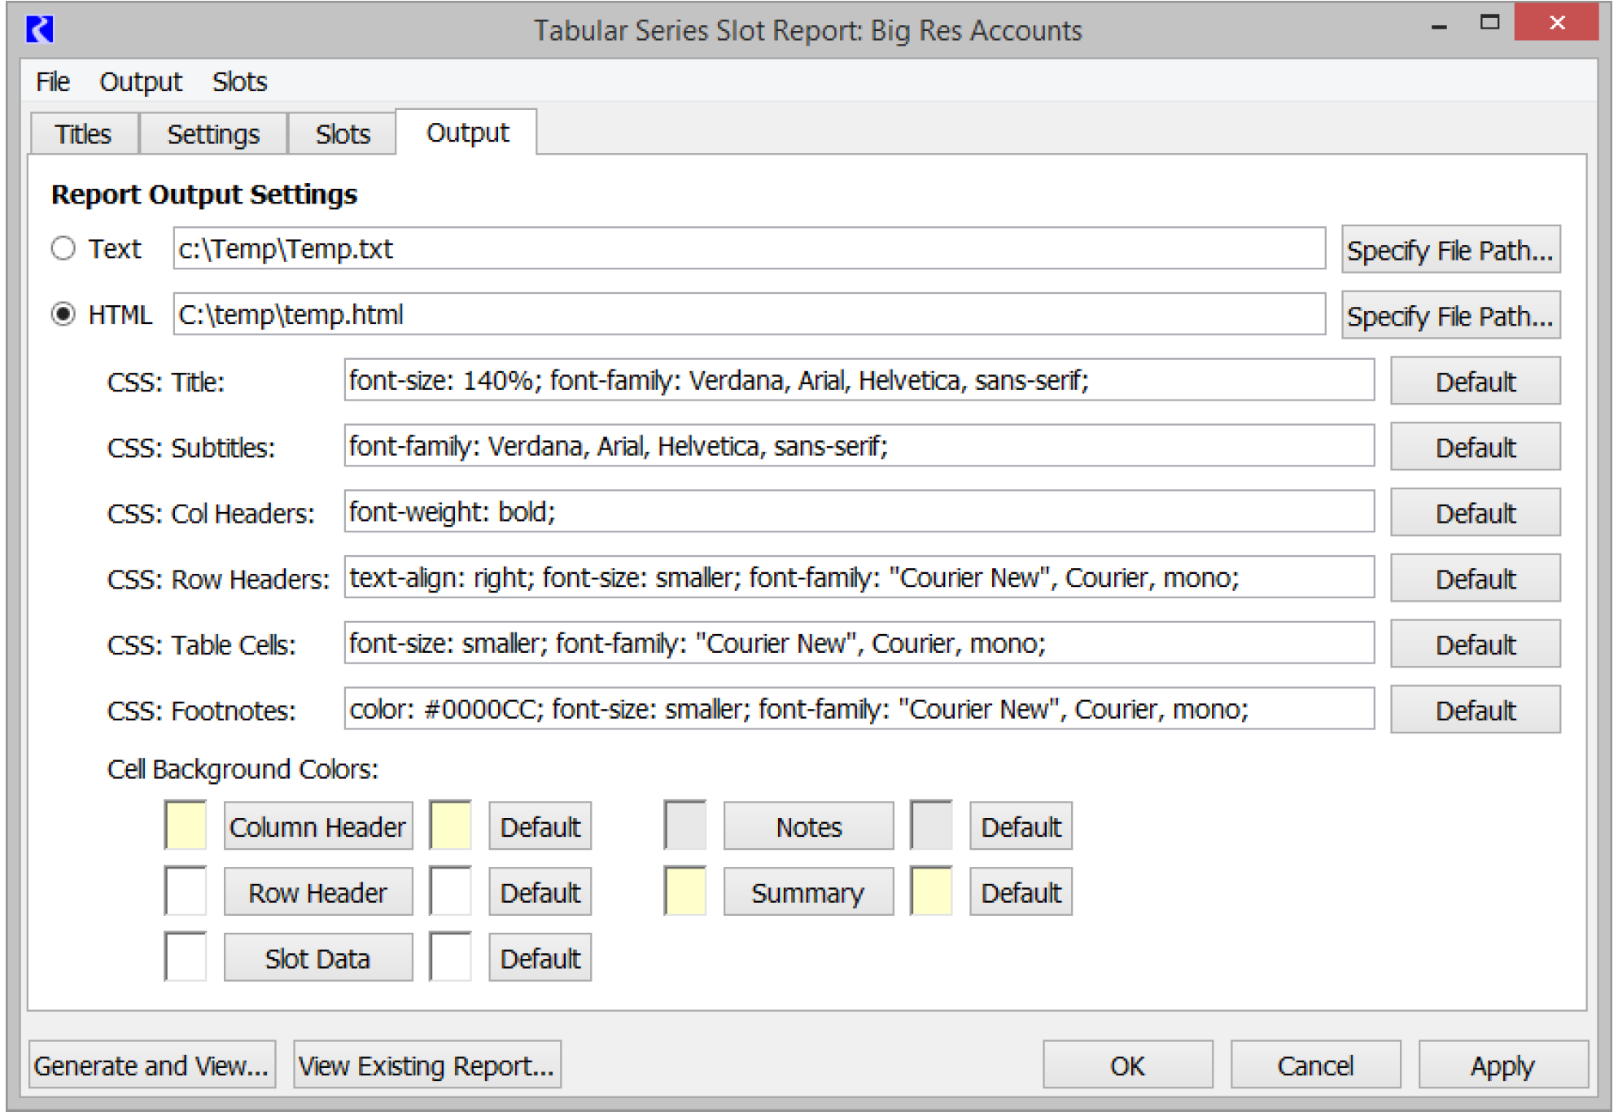Screen dimensions: 1618x1116
Task: Click the Generate and View button
Action: (152, 1066)
